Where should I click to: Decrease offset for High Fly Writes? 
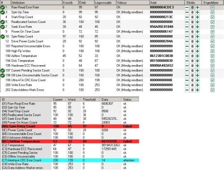point(187,51)
